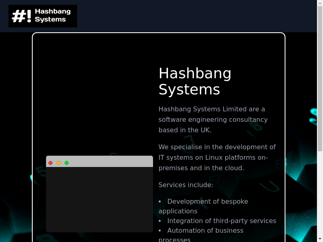323x242 pixels.
Task: Click the paragraph about Linux platforms
Action: coord(217,157)
